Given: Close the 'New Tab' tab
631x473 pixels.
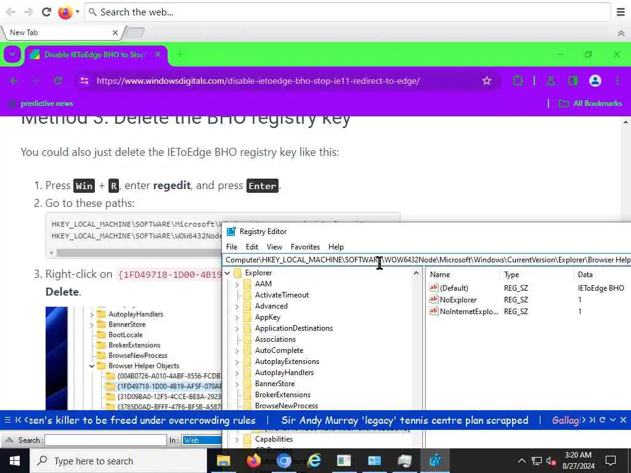Looking at the screenshot, I should 115,33.
